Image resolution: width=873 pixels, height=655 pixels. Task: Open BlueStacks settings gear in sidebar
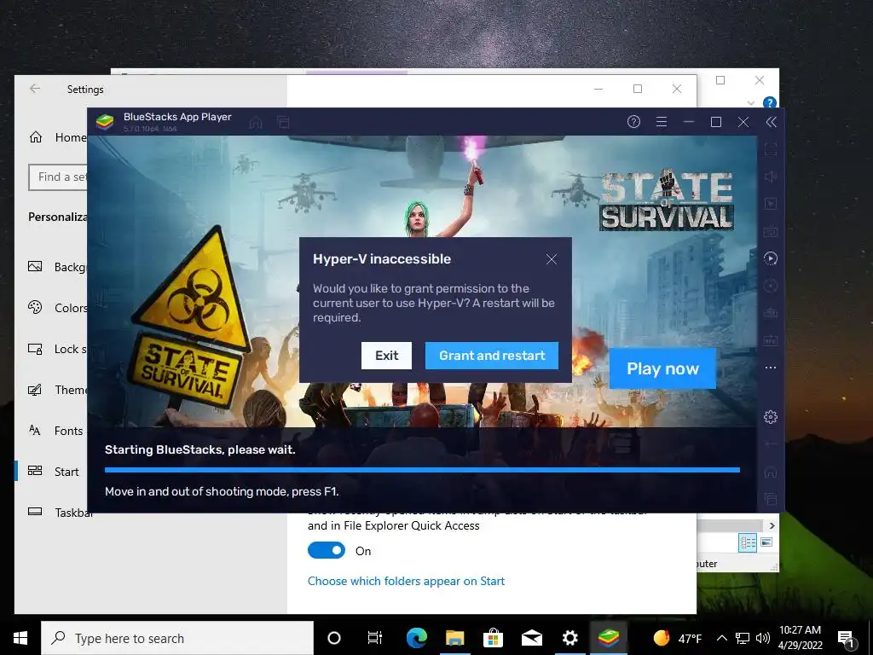click(x=771, y=416)
